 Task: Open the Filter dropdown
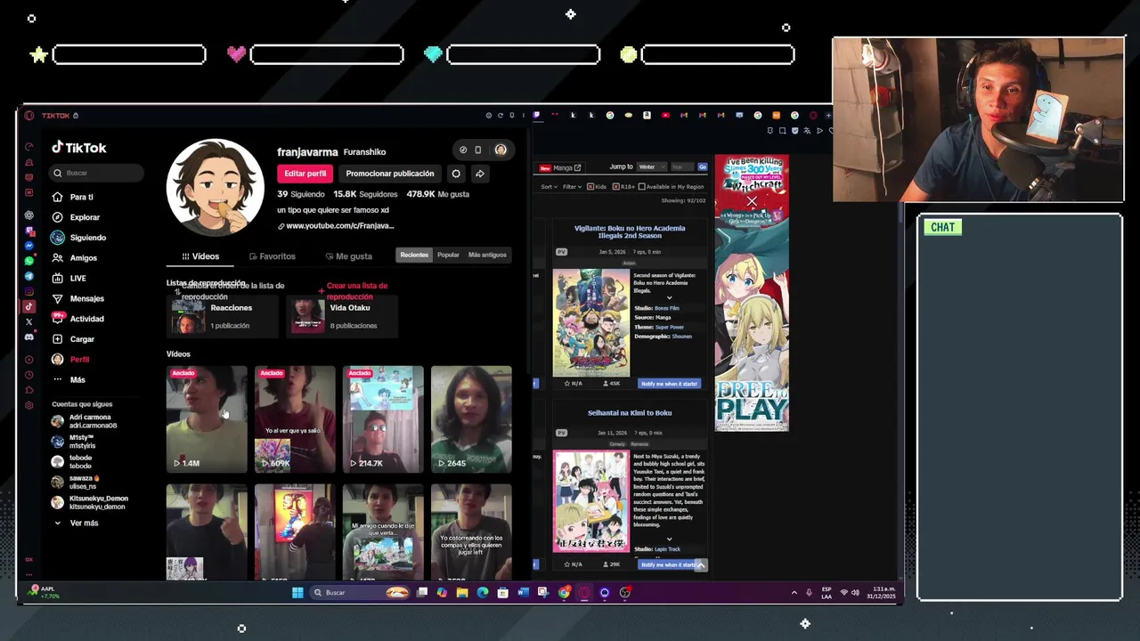572,187
